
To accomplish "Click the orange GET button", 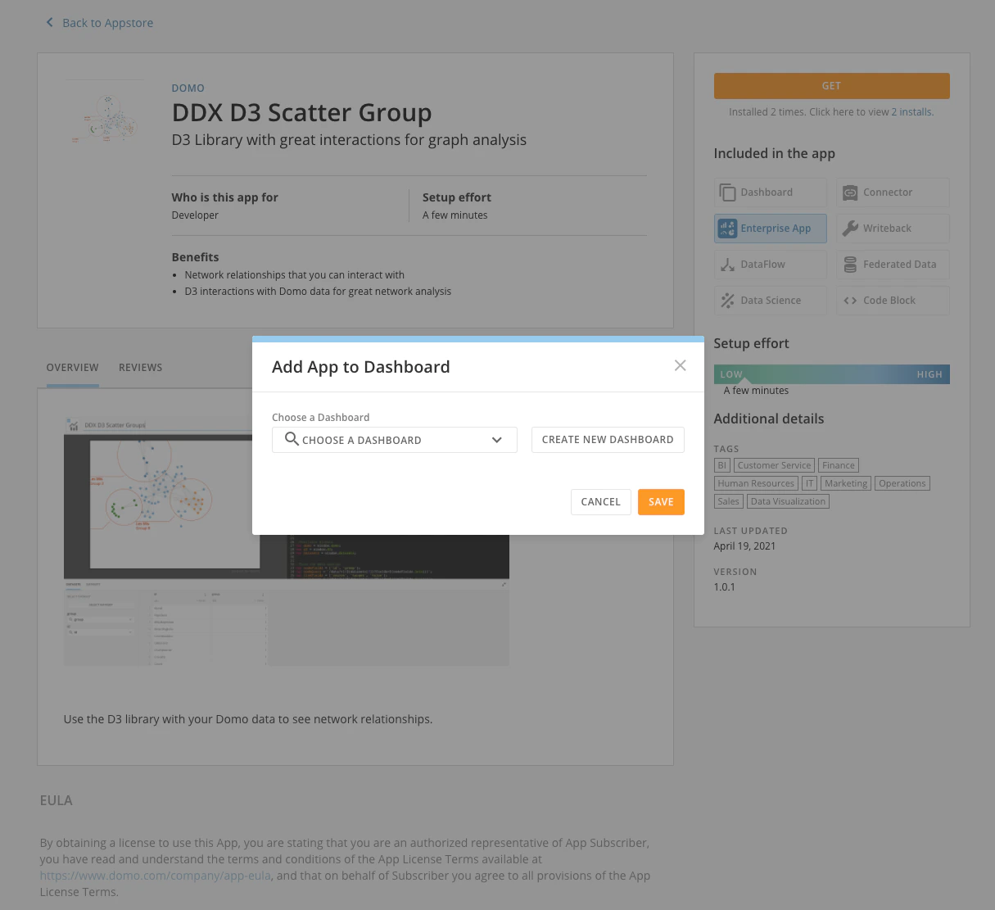I will pyautogui.click(x=831, y=85).
